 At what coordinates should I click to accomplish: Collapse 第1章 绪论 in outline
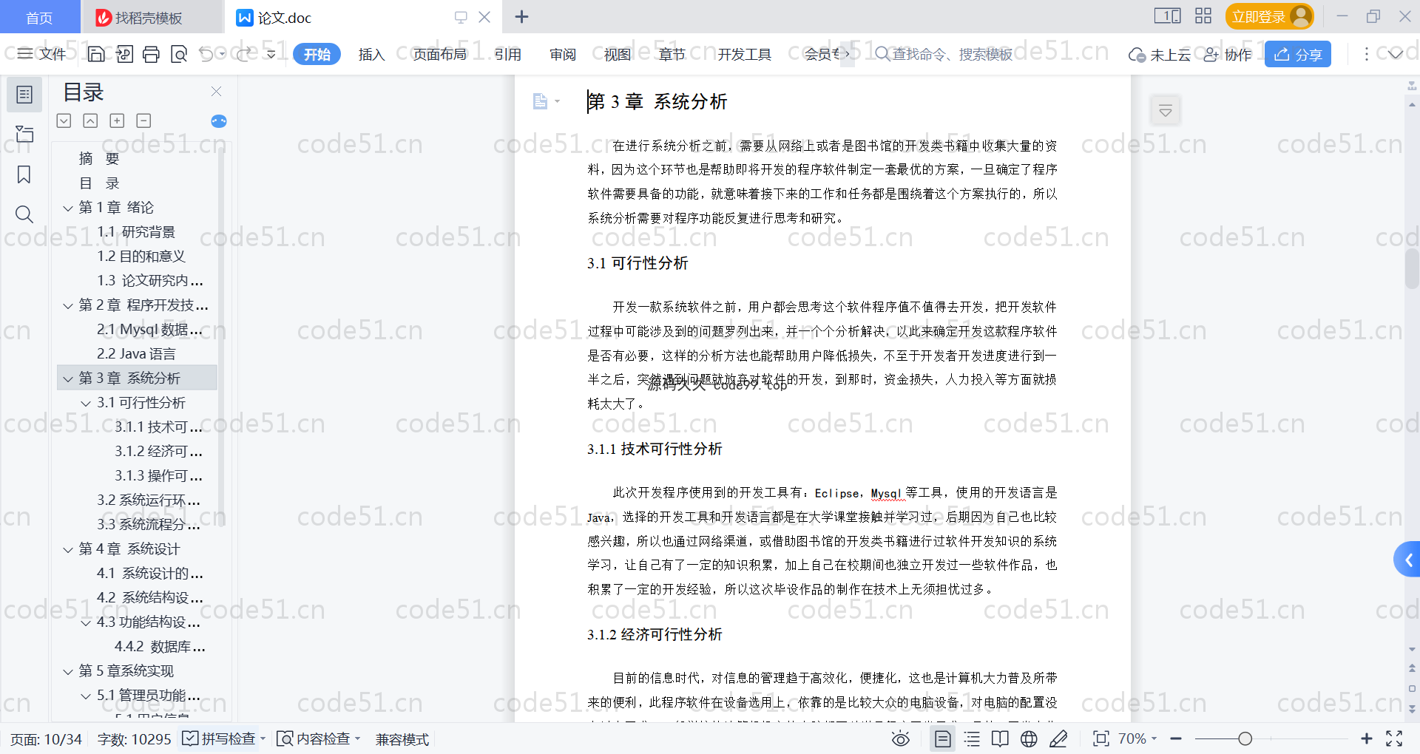[68, 208]
